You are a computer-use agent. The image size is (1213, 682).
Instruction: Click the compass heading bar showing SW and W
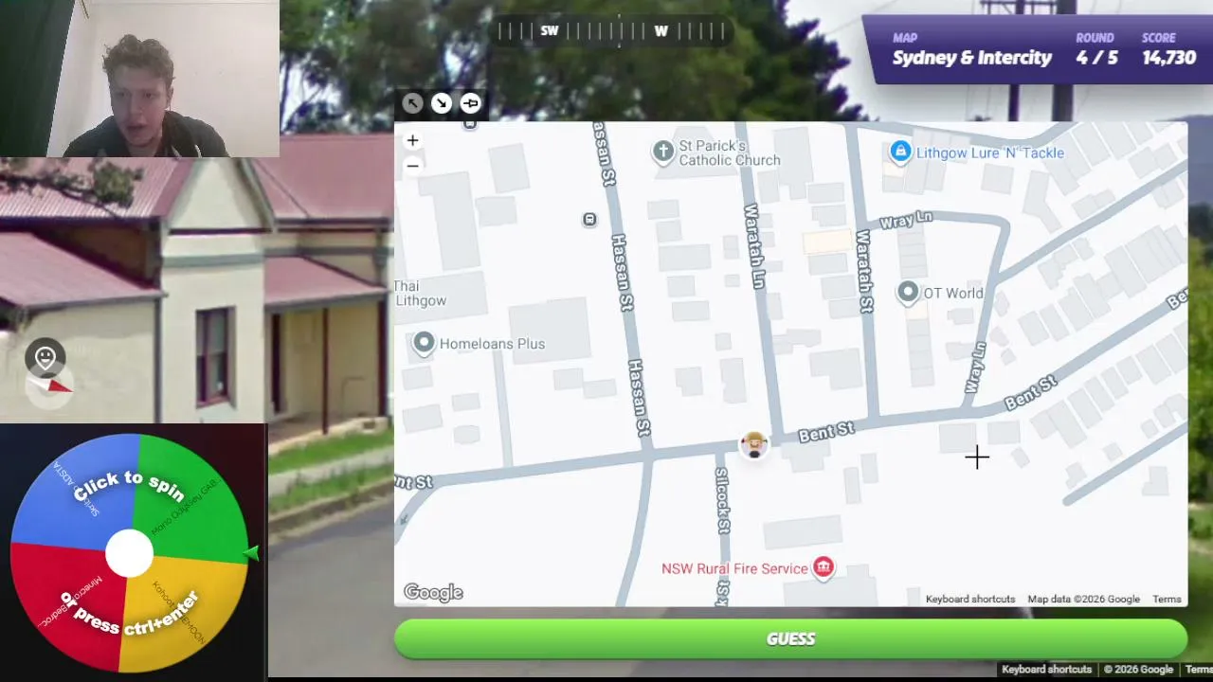pos(610,31)
